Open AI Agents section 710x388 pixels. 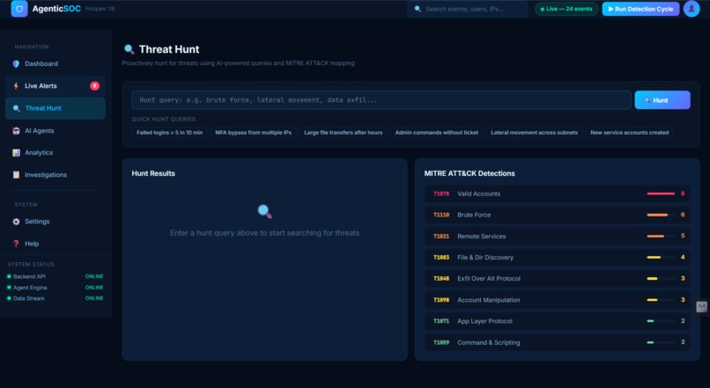click(x=55, y=131)
